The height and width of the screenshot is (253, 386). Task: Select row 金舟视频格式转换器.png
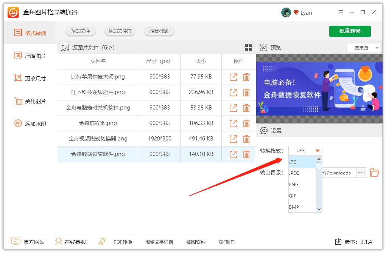pyautogui.click(x=156, y=139)
